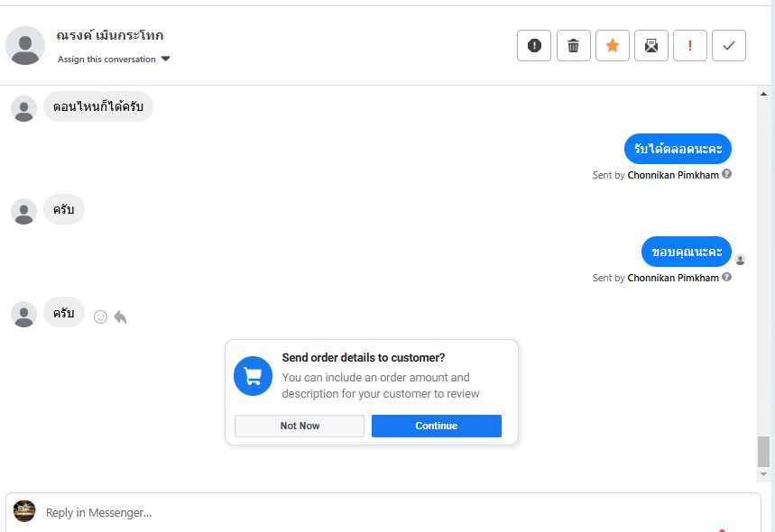Mark conversation as done with the checkmark
This screenshot has height=532, width=775.
pyautogui.click(x=729, y=46)
